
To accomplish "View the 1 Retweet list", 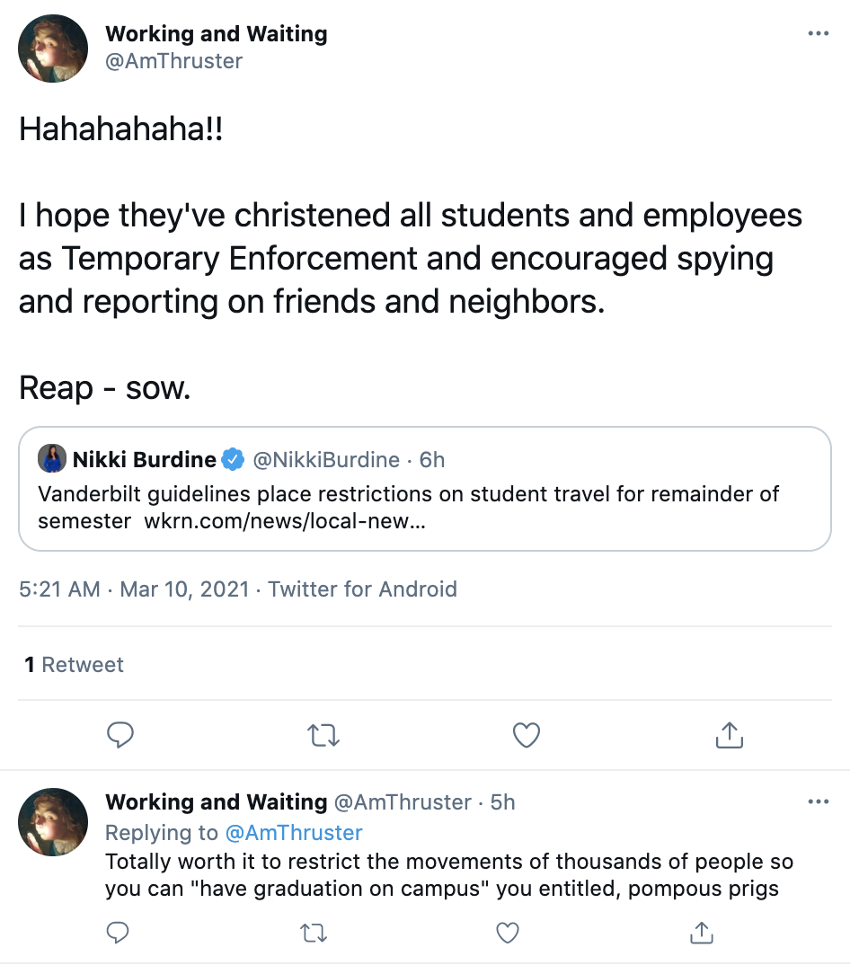I will coord(74,665).
